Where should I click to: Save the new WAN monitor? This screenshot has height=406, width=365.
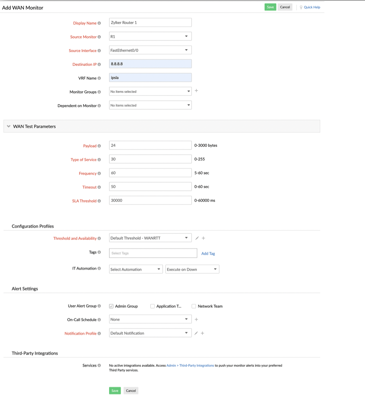click(x=270, y=7)
